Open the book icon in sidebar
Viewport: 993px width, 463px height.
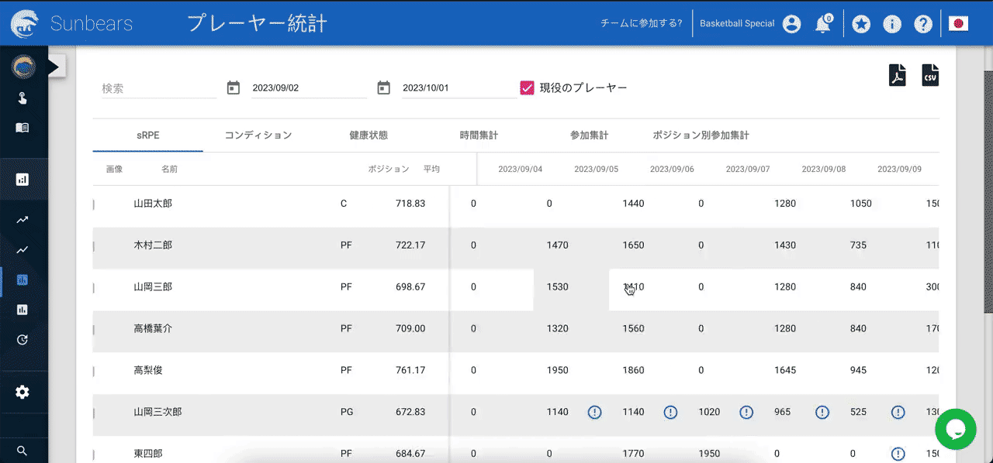click(21, 128)
